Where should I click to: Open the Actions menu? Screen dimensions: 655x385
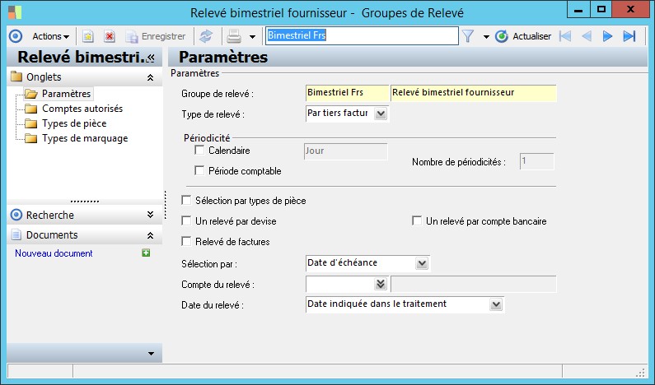[49, 36]
